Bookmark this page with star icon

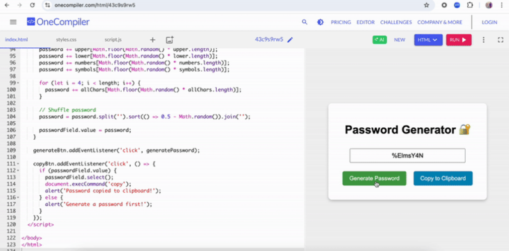[426, 5]
